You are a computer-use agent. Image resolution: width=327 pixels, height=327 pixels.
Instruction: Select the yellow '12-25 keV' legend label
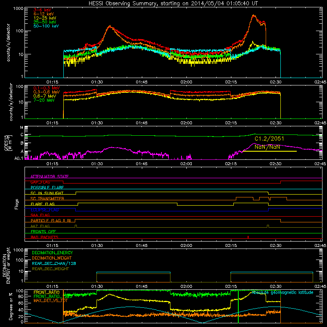[45, 18]
